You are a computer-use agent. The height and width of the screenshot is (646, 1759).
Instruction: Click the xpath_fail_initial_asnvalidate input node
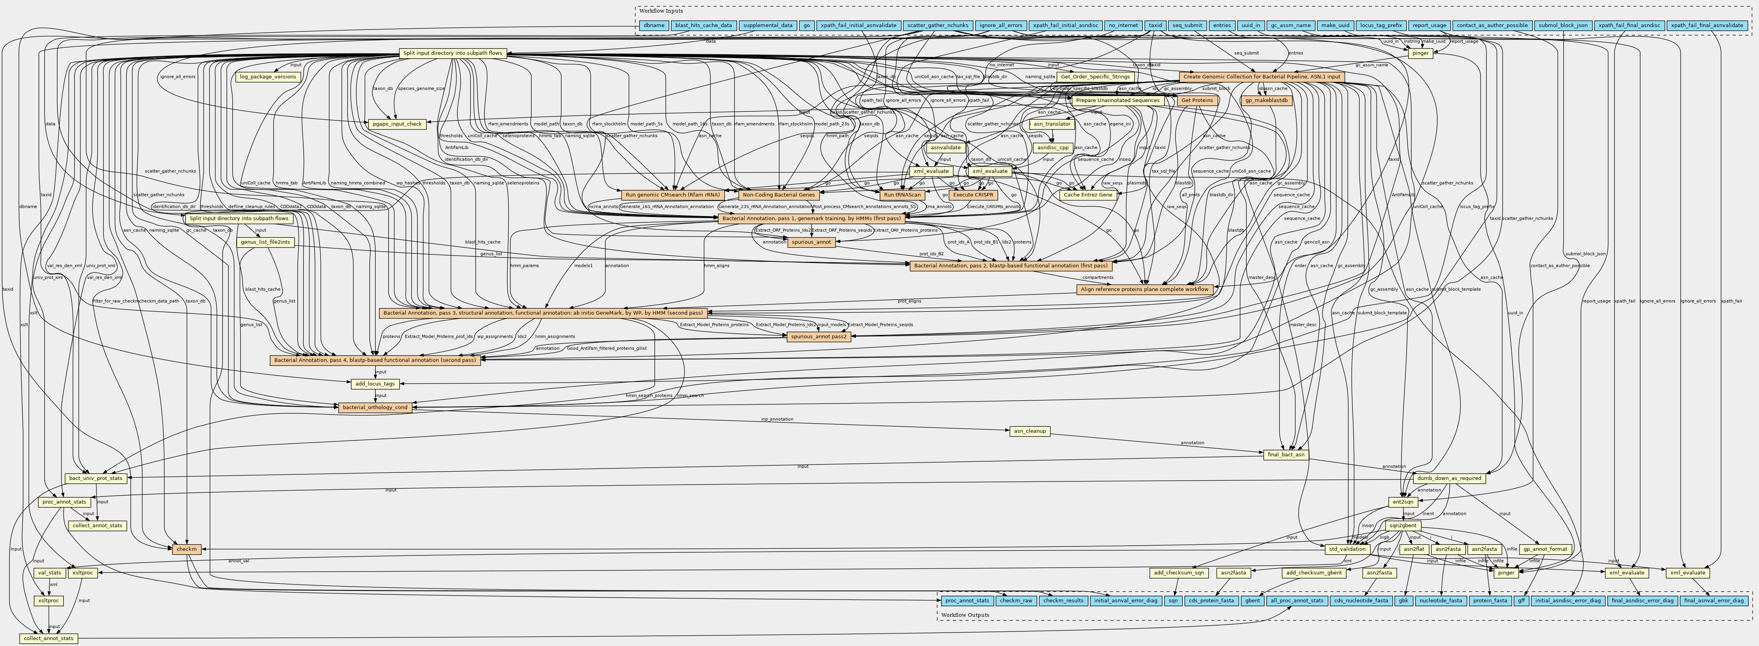point(858,25)
